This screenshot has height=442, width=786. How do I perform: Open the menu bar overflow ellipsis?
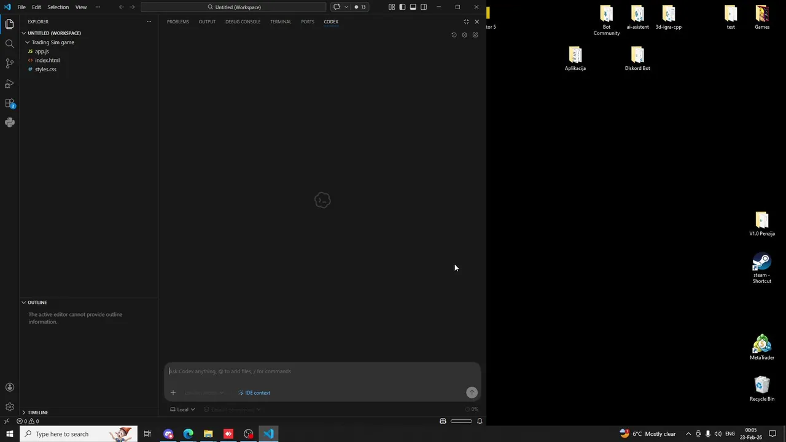click(98, 7)
